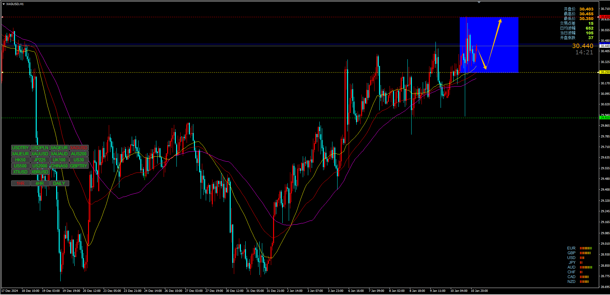Open the CHINA50 symbol chart
This screenshot has width=610, height=295.
click(x=59, y=166)
